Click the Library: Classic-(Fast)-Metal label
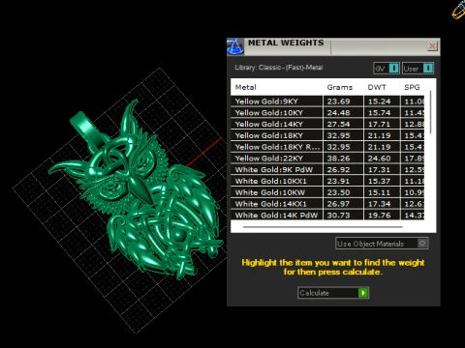The width and height of the screenshot is (465, 348). coord(279,68)
